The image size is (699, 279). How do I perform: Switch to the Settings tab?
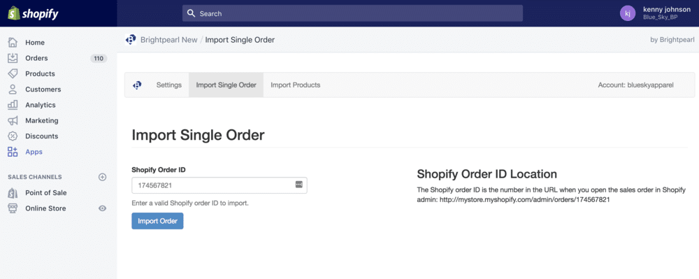169,85
